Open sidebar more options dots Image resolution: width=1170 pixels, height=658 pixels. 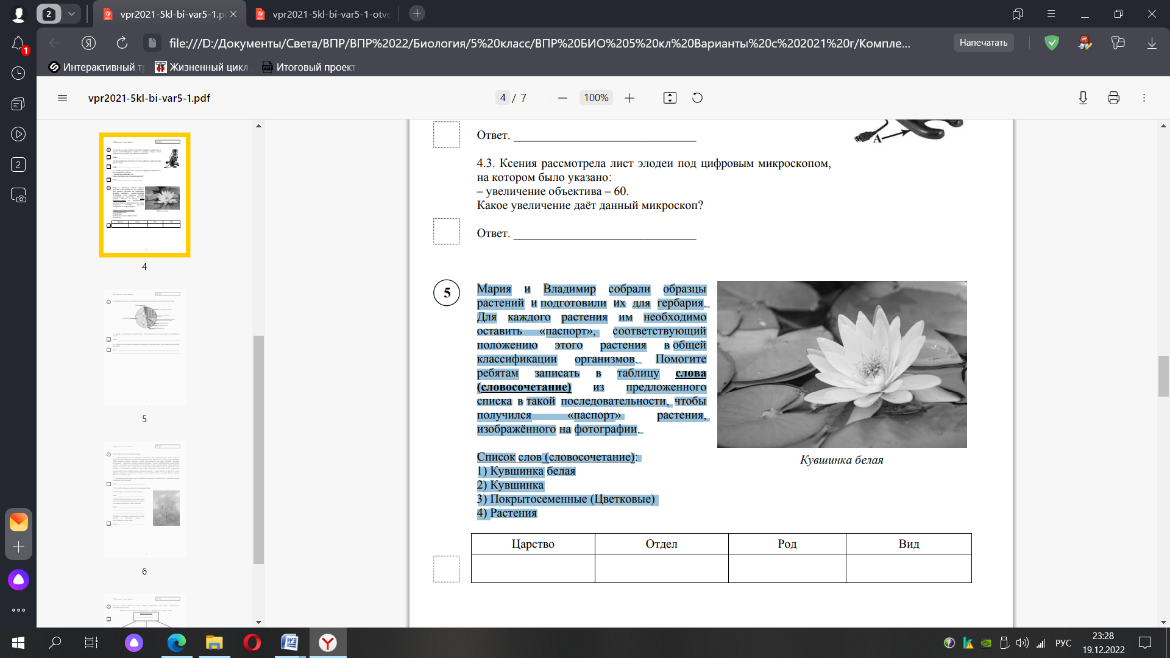(x=18, y=610)
